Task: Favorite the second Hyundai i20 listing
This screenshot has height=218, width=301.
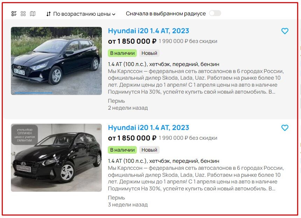Action: click(285, 128)
